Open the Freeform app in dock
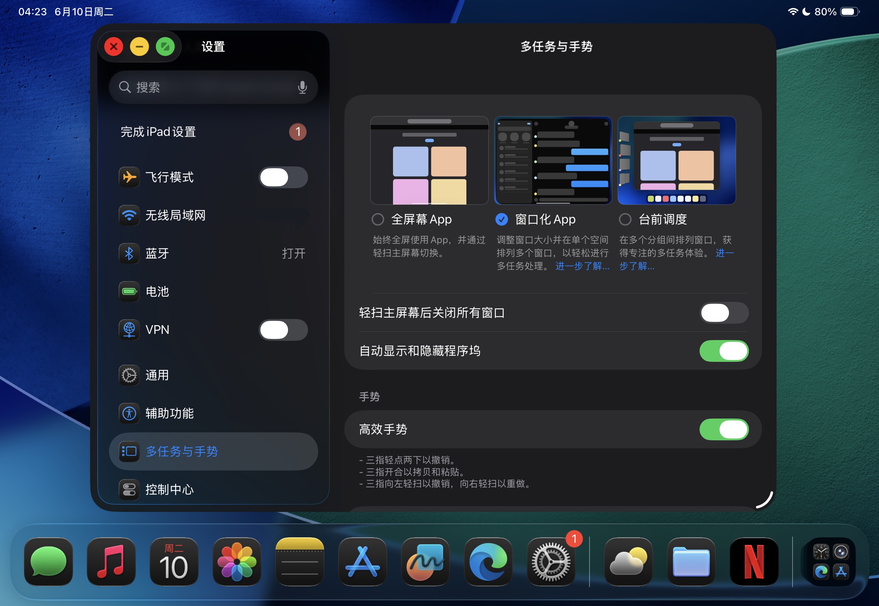The height and width of the screenshot is (606, 879). tap(425, 562)
